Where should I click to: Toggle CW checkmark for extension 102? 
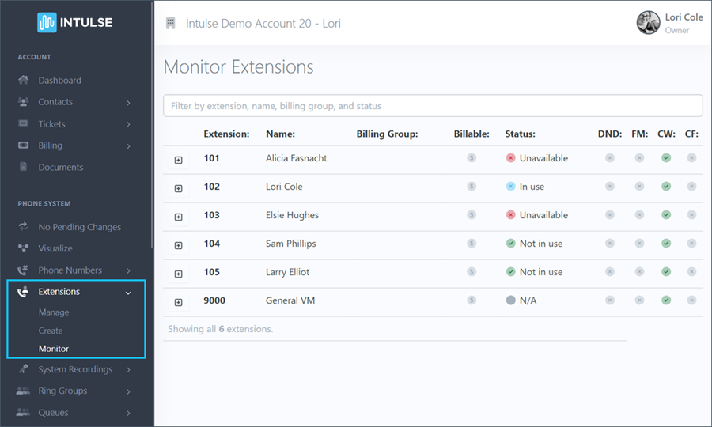tap(666, 186)
